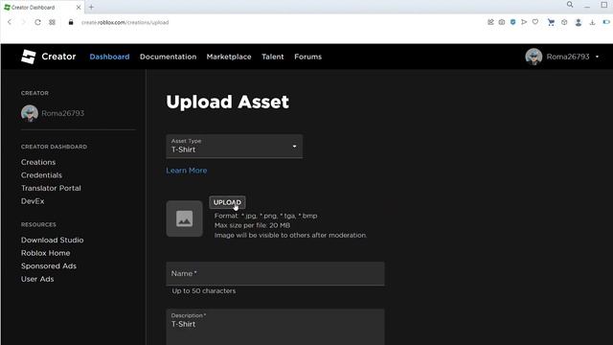Screen dimensions: 613x345
Task: Open downloads with the download arrow icon
Action: pyautogui.click(x=592, y=23)
